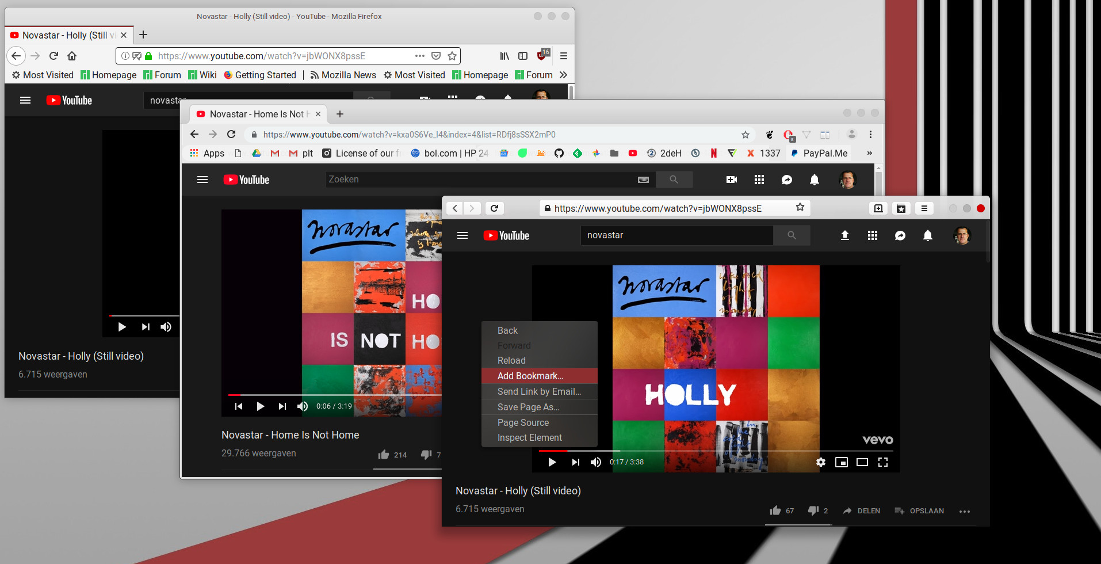The image size is (1101, 564).
Task: Skip to previous video in Chrome player
Action: 239,406
